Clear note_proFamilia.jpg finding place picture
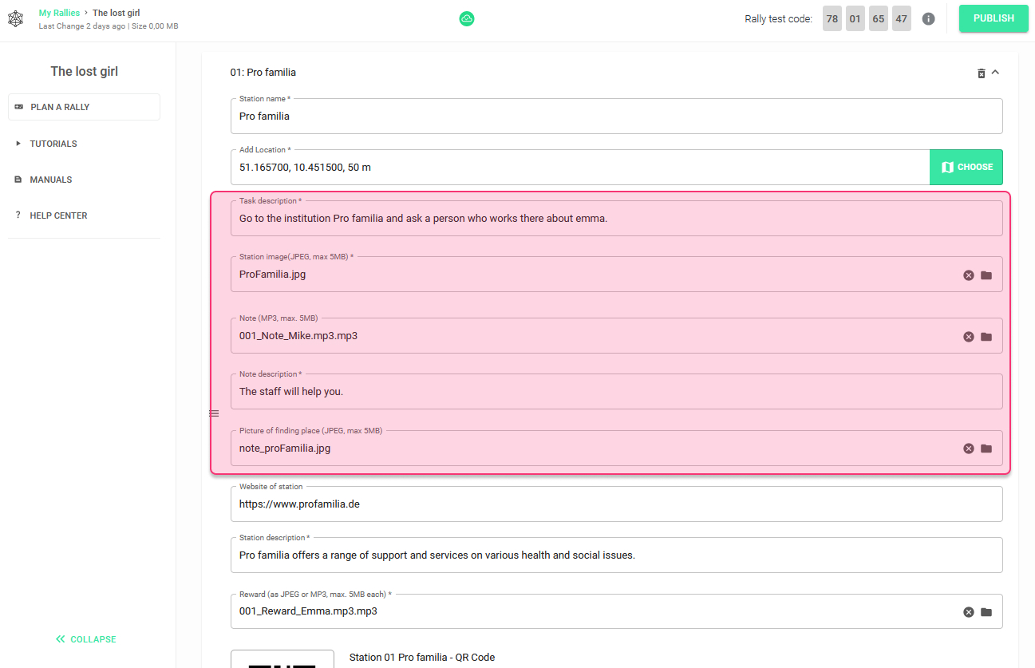 pos(969,449)
